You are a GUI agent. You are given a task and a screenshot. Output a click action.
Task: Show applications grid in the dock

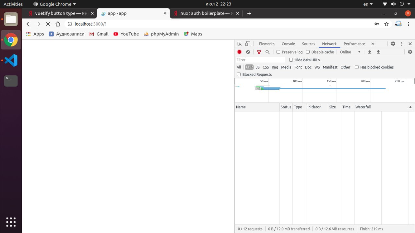coord(11,222)
